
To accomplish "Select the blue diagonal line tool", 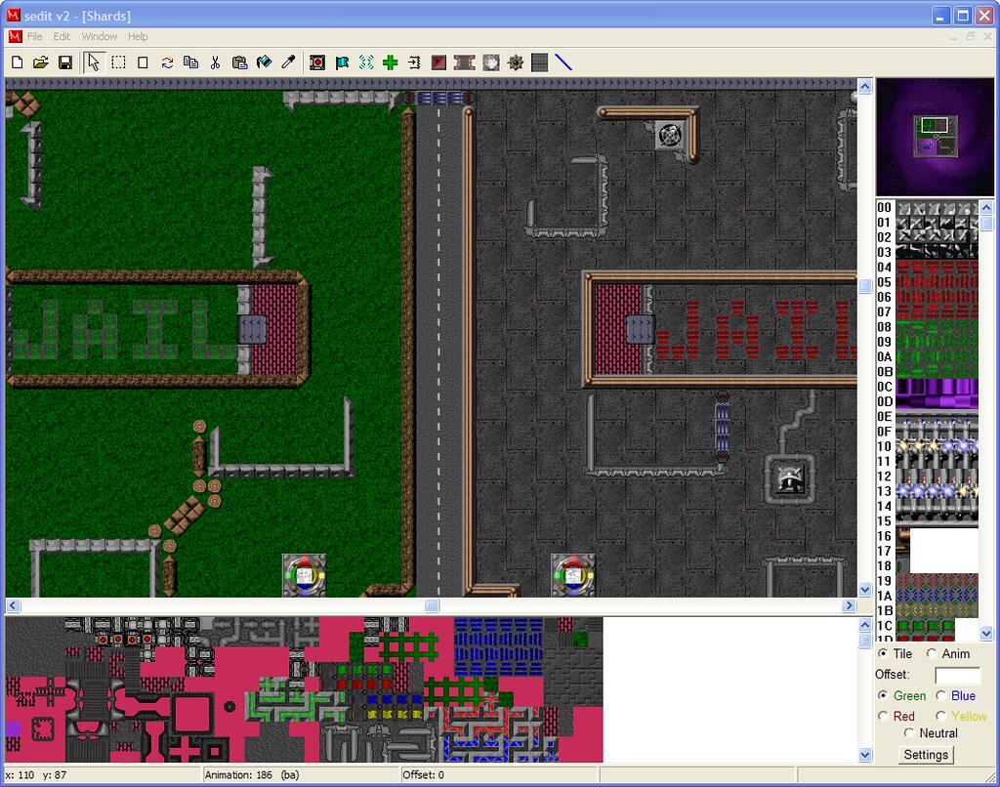I will (563, 62).
